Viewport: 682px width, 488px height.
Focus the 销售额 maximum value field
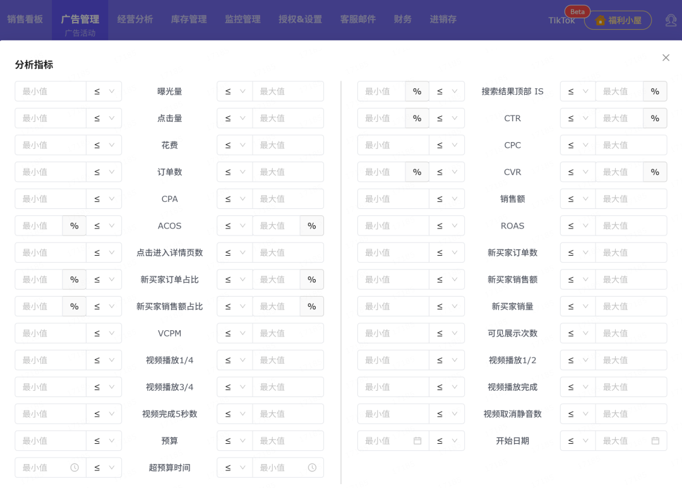click(x=631, y=199)
